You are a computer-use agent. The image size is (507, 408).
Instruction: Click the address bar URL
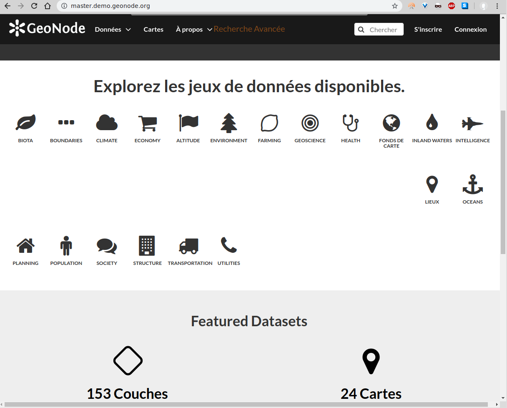pos(110,6)
